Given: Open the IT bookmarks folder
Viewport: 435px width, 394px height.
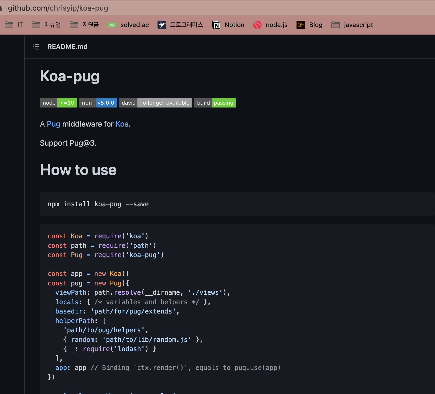Looking at the screenshot, I should [x=14, y=25].
